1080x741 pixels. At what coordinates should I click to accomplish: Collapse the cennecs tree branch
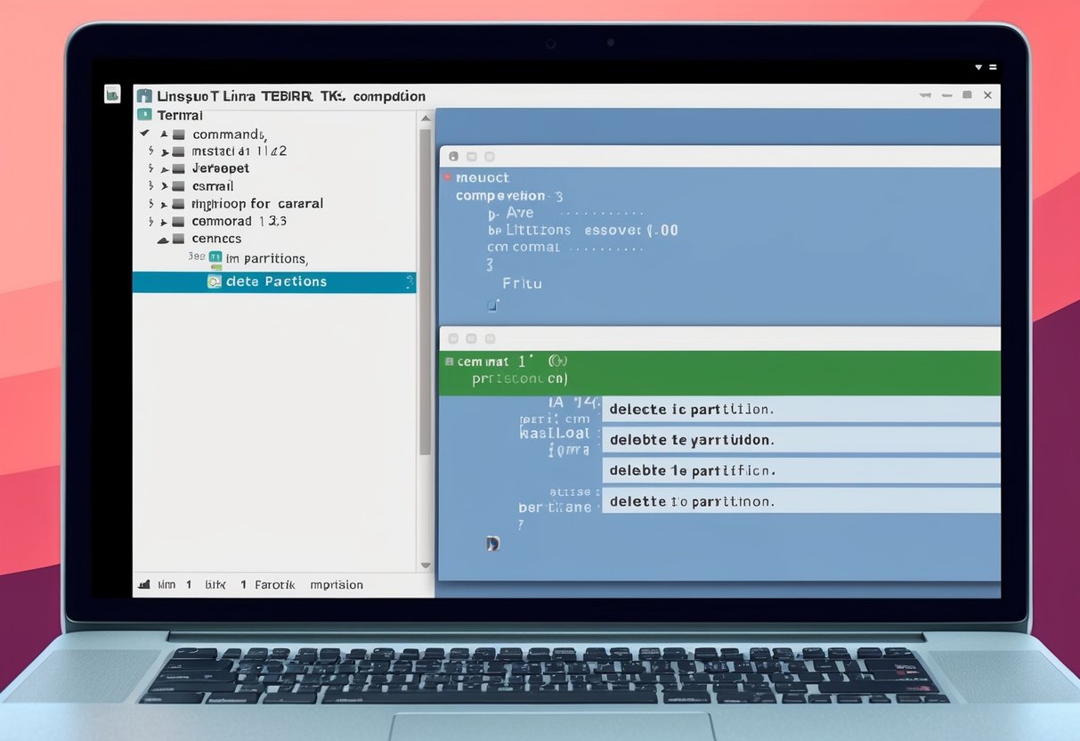(x=162, y=238)
